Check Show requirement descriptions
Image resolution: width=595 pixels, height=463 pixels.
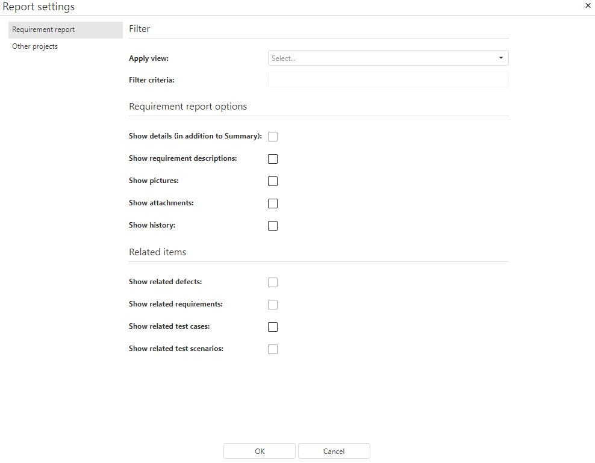coord(273,159)
